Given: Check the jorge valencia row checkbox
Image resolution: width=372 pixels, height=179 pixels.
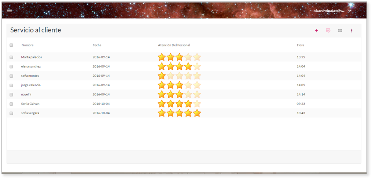Looking at the screenshot, I should click(11, 85).
